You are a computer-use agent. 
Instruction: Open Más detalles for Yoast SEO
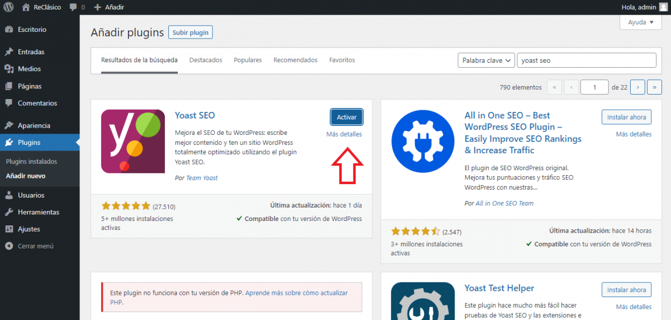pyautogui.click(x=344, y=134)
